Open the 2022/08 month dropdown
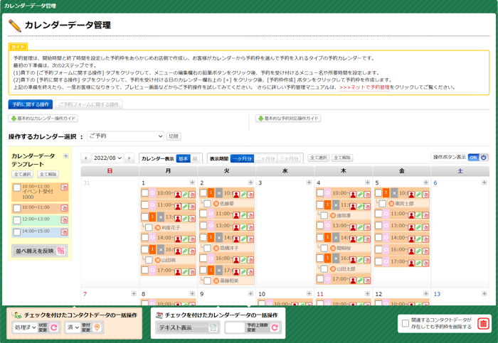Viewport: 498px width, 343px height. [107, 158]
